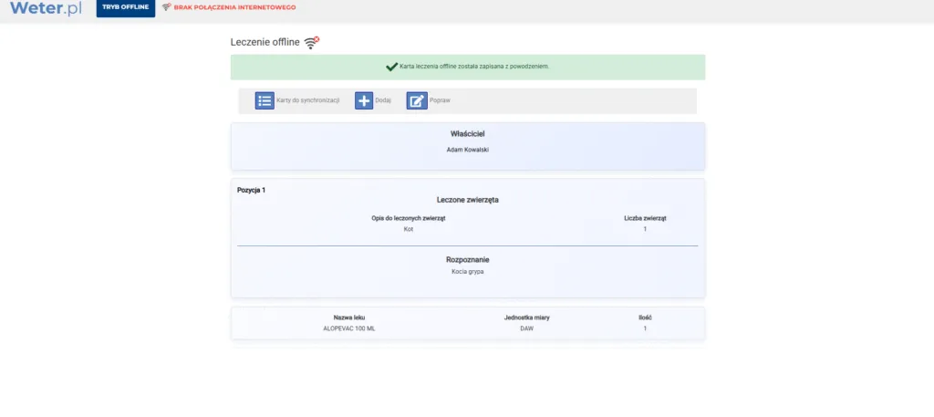Click the unit value DAW
The width and height of the screenshot is (934, 417).
tap(527, 328)
